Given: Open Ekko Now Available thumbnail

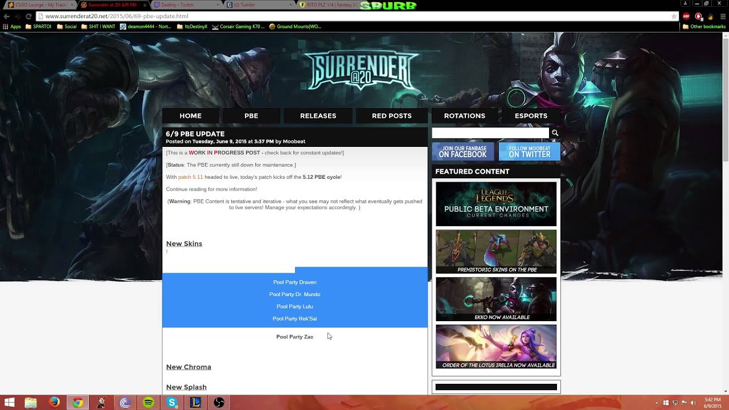Looking at the screenshot, I should point(496,300).
